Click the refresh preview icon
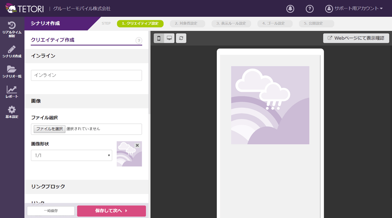The image size is (392, 218). (x=181, y=38)
